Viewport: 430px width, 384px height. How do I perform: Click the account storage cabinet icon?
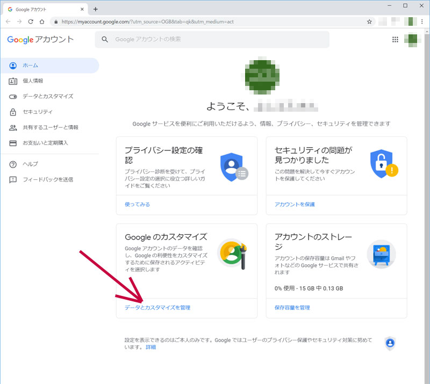tap(381, 254)
